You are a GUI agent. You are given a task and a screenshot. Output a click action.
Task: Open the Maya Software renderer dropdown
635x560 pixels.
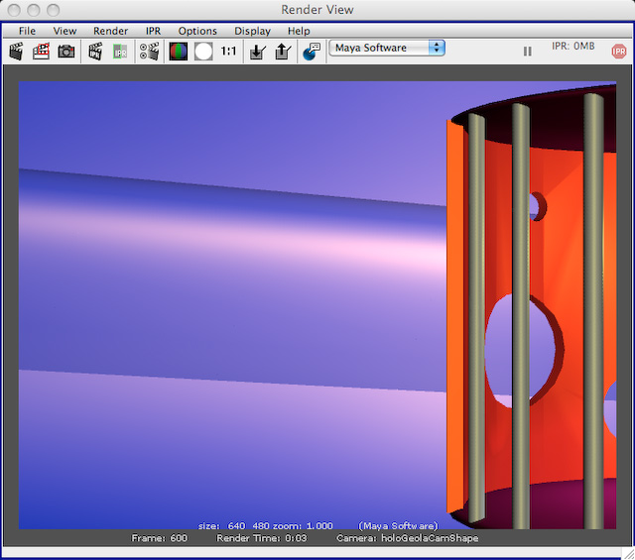[x=387, y=48]
